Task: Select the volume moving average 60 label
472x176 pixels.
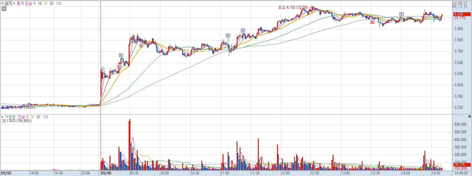Action: (x=38, y=117)
